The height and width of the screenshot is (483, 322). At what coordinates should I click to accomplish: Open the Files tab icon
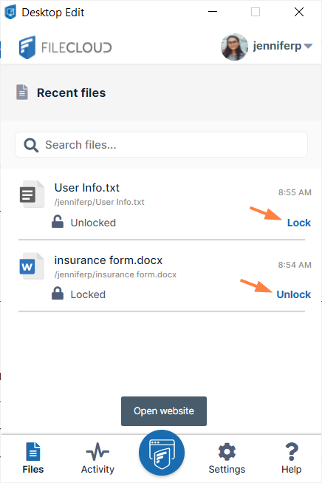tap(33, 452)
